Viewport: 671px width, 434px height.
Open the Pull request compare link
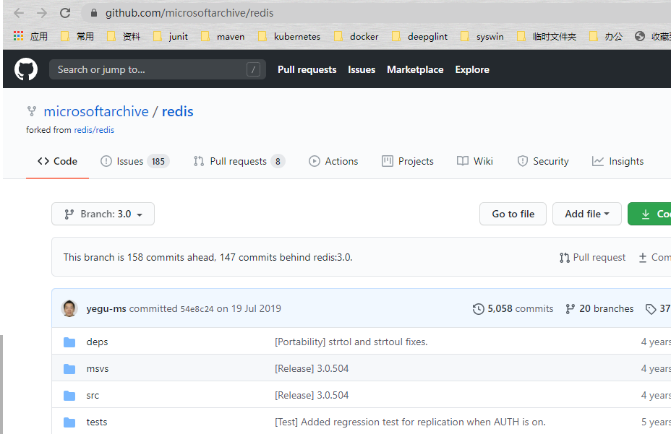coord(592,257)
